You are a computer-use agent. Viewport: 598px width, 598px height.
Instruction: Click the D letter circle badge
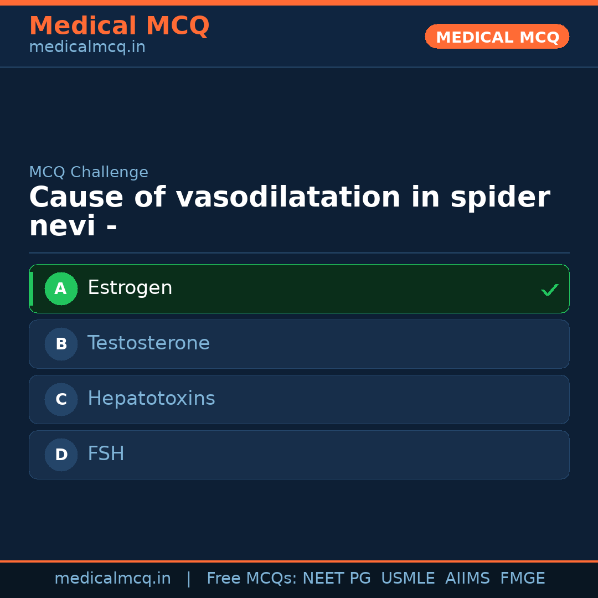point(61,455)
